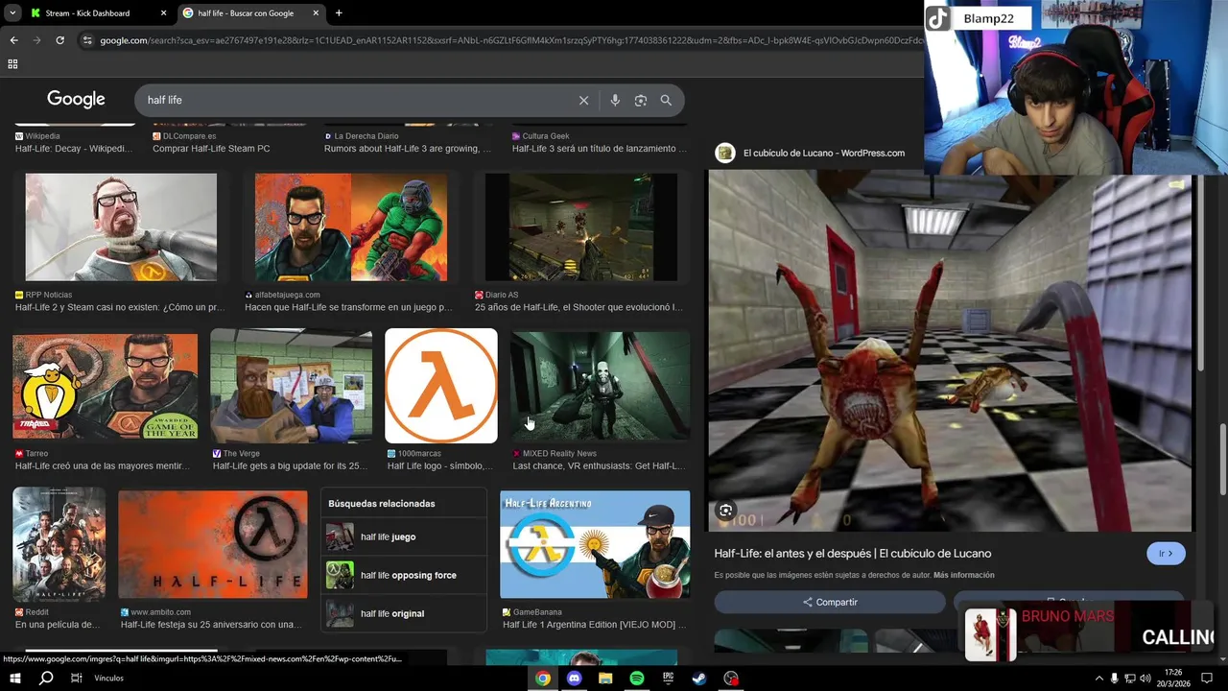
Task: Expand the tab search dropdown
Action: click(x=12, y=13)
